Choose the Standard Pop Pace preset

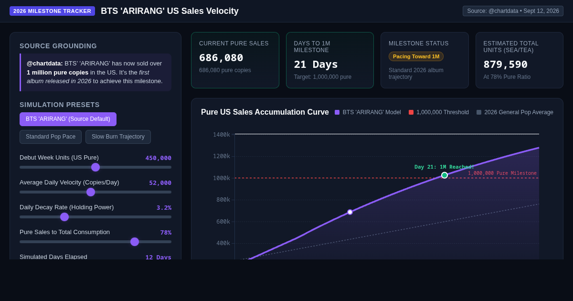coord(51,137)
